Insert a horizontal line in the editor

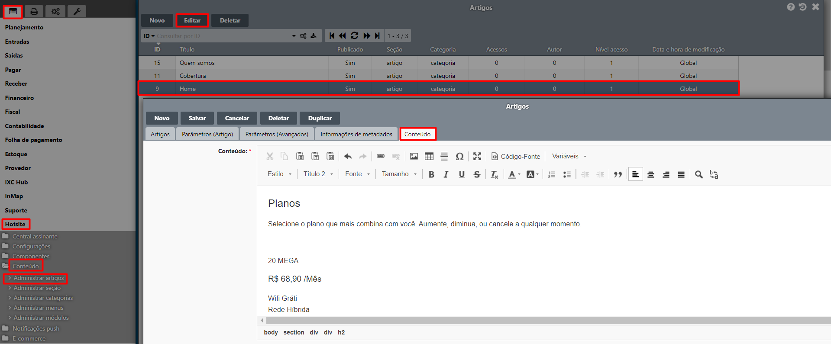(x=444, y=156)
